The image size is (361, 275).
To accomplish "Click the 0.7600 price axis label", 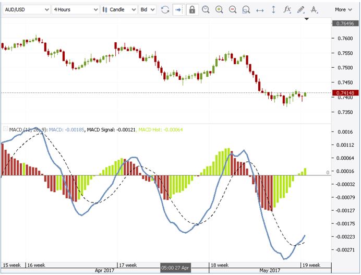I will pos(345,38).
